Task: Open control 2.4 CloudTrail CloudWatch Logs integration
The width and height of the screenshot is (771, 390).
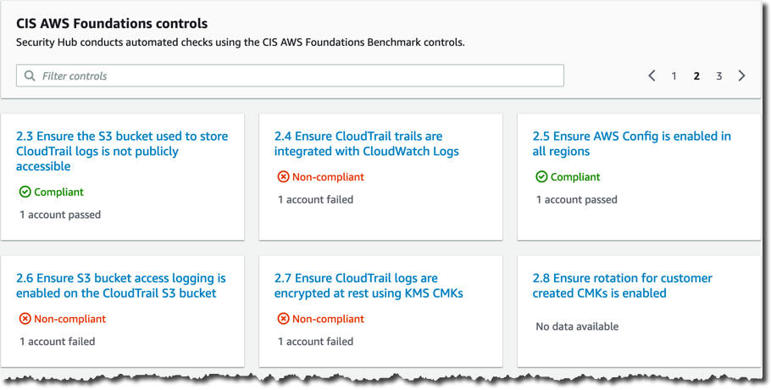Action: click(366, 143)
